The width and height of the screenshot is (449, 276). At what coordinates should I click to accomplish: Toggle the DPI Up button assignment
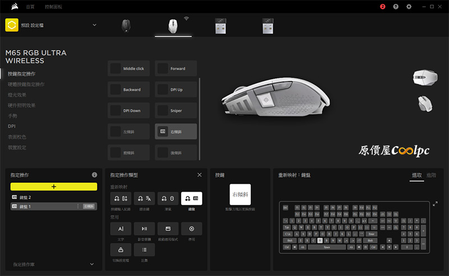(x=176, y=90)
